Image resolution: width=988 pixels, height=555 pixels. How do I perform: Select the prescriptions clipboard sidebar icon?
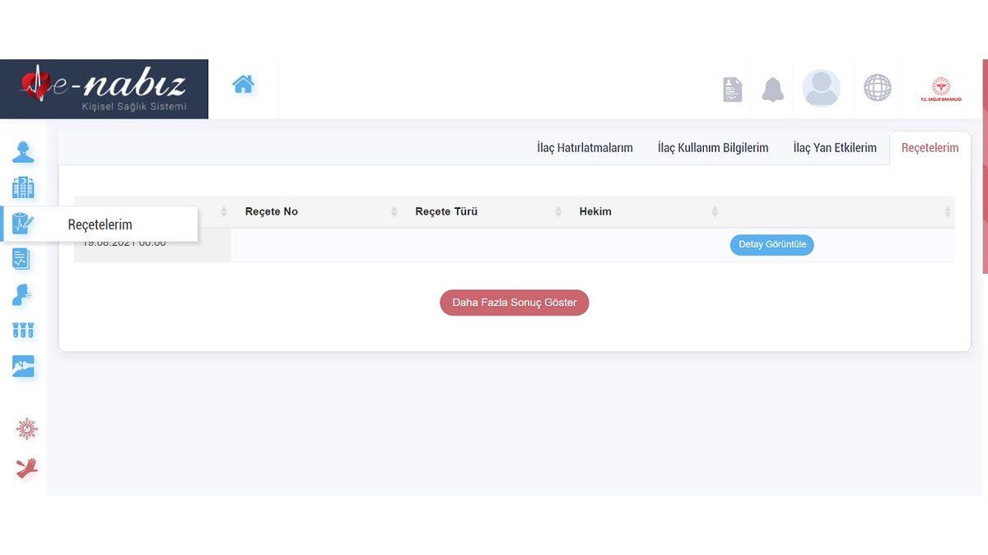click(x=23, y=224)
